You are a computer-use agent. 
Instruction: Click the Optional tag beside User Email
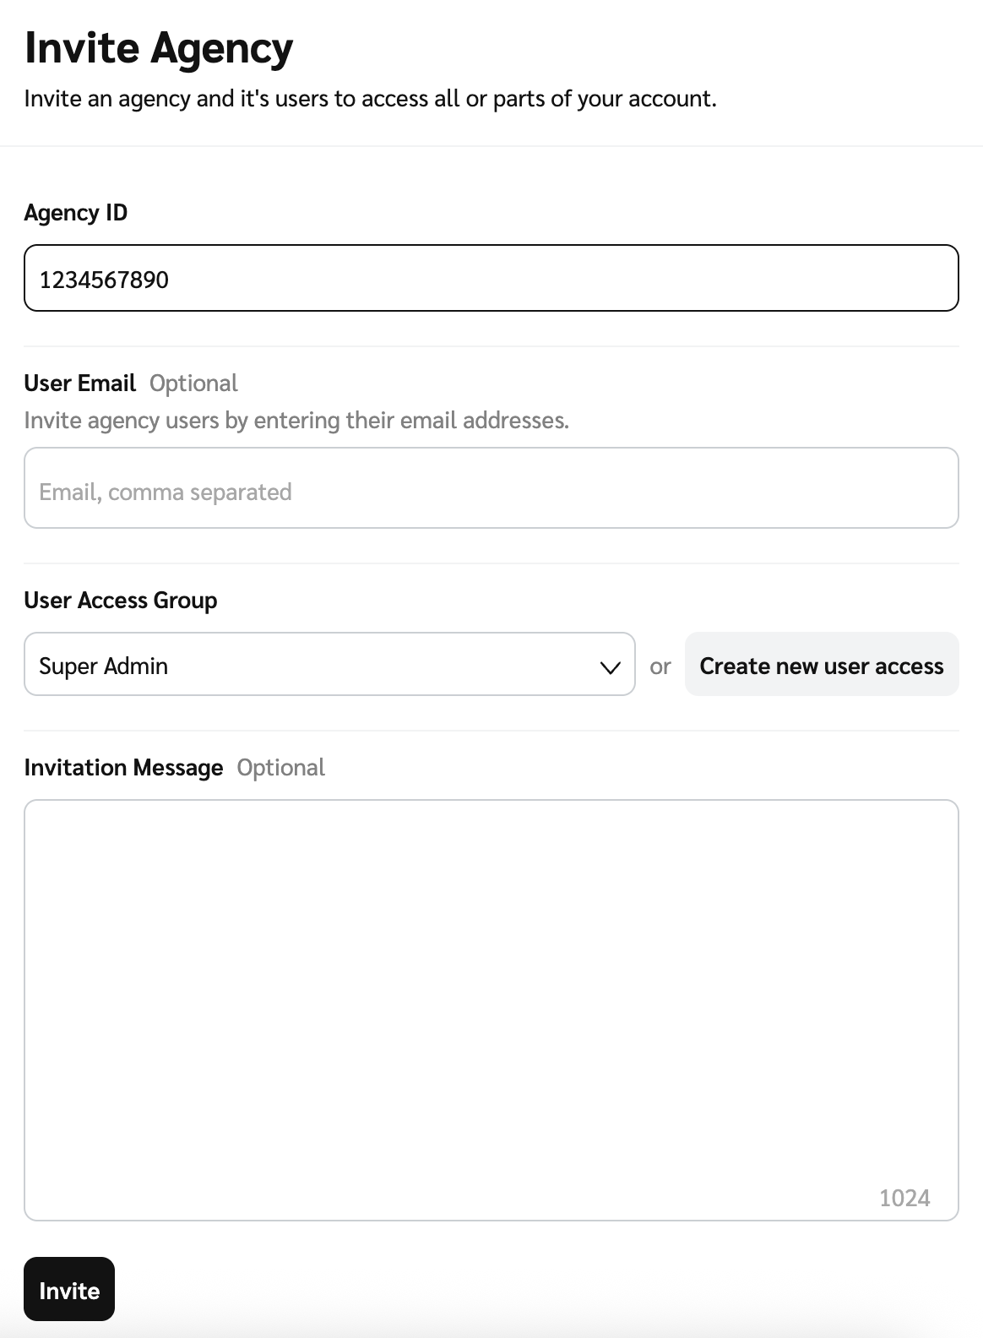point(193,383)
